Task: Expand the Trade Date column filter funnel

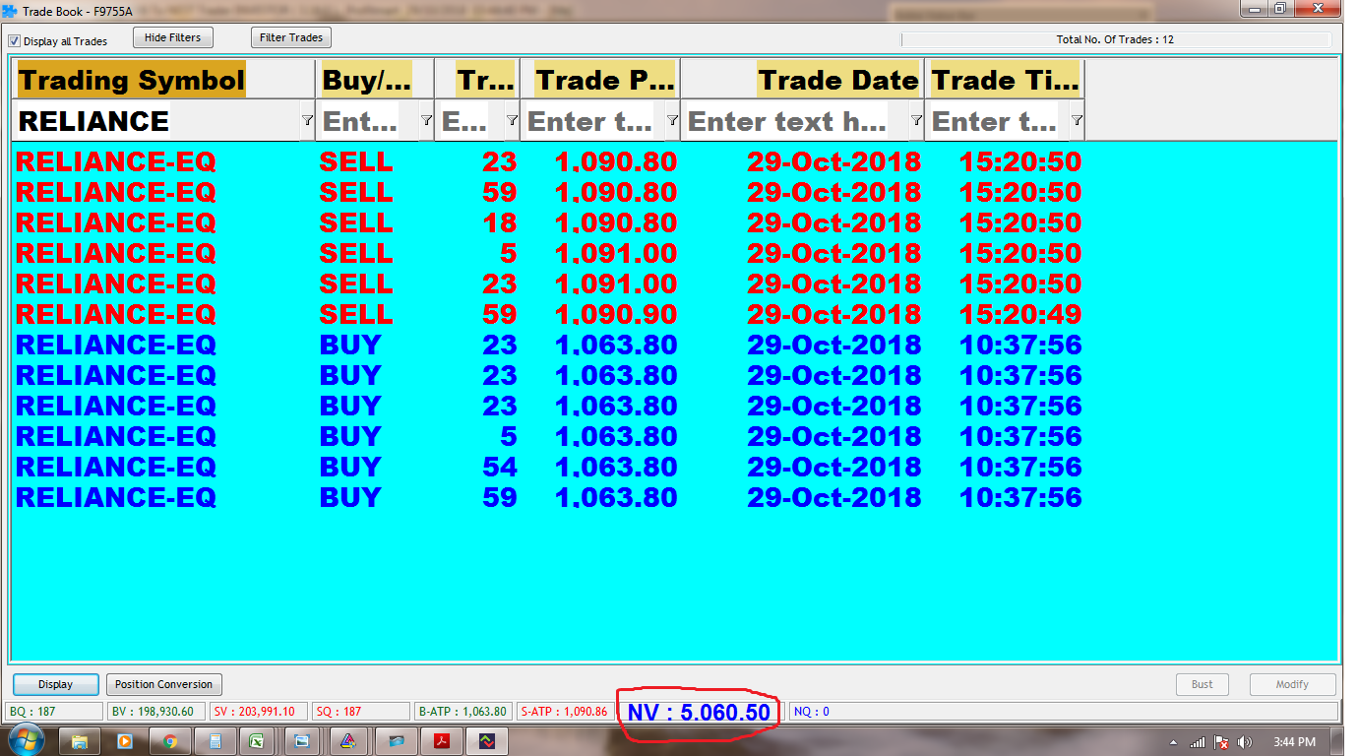Action: coord(916,120)
